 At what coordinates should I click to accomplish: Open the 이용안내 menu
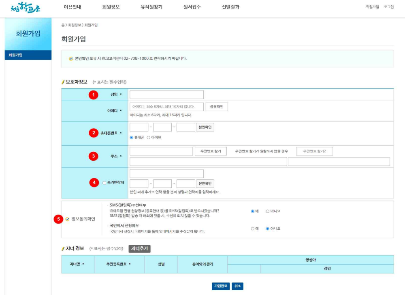click(72, 7)
